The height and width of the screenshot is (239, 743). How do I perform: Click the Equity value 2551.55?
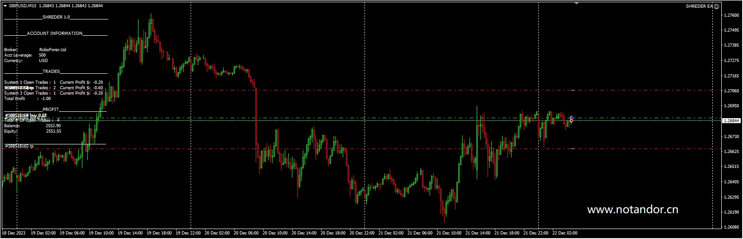point(53,131)
